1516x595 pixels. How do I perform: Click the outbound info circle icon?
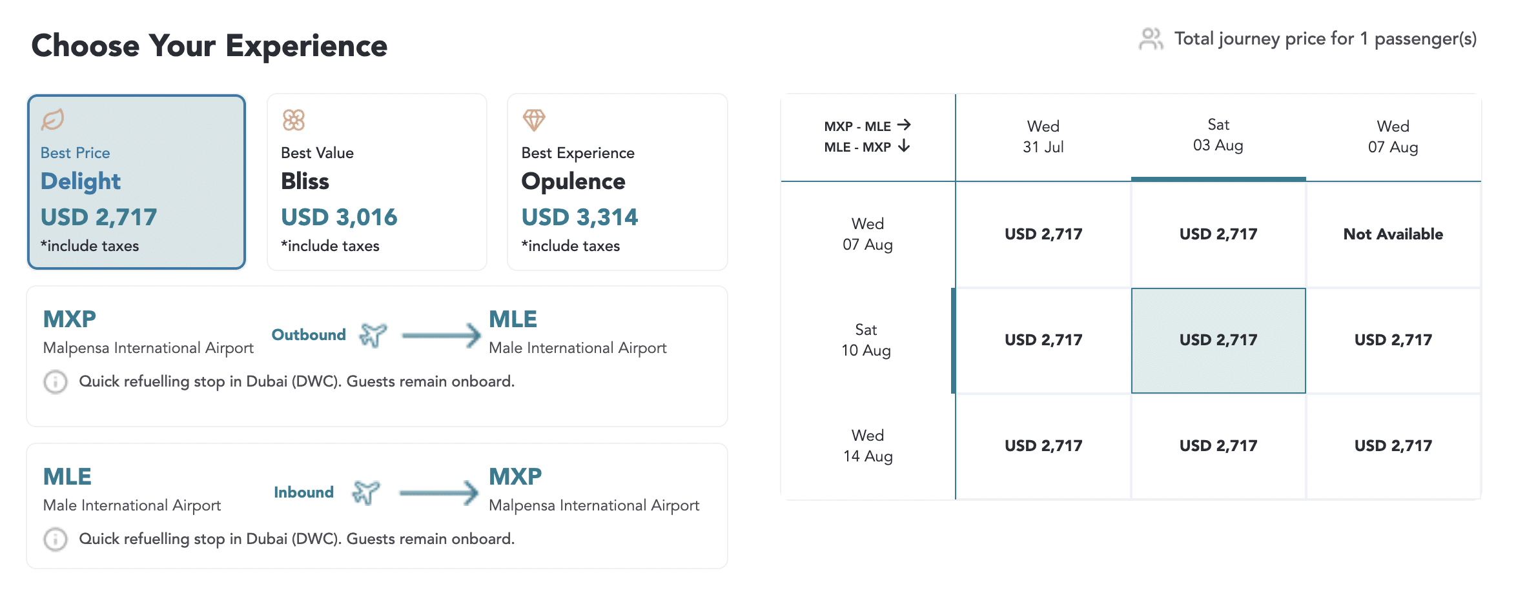pyautogui.click(x=56, y=382)
